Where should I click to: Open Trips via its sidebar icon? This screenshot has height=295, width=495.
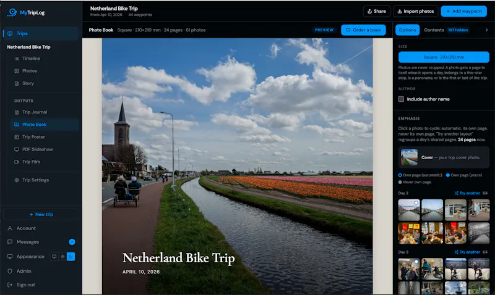10,33
